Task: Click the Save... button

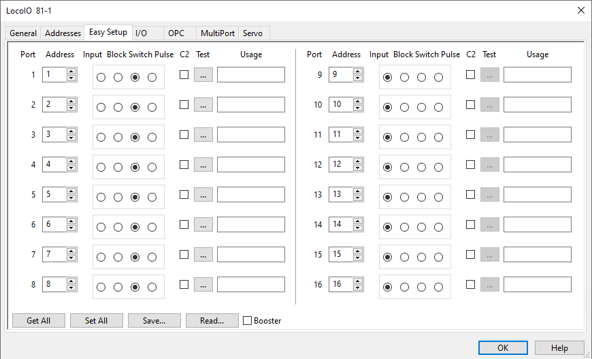Action: click(154, 321)
